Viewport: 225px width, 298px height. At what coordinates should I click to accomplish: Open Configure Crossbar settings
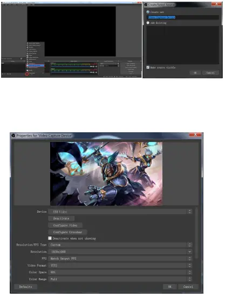[x=67, y=232]
